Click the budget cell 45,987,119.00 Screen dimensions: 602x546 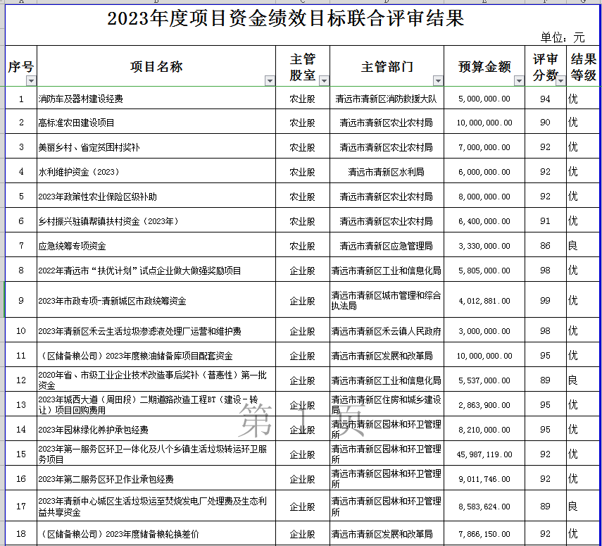click(x=484, y=454)
